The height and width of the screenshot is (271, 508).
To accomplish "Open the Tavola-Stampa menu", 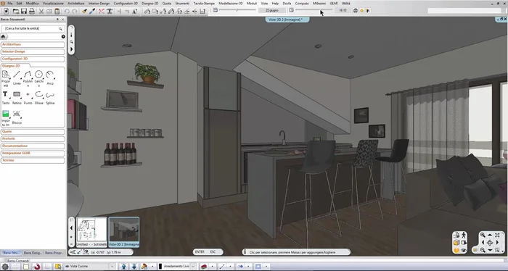I will (204, 3).
